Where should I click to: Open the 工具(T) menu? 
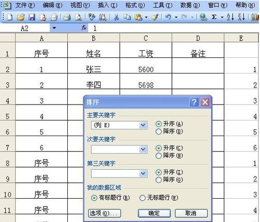pos(163,6)
